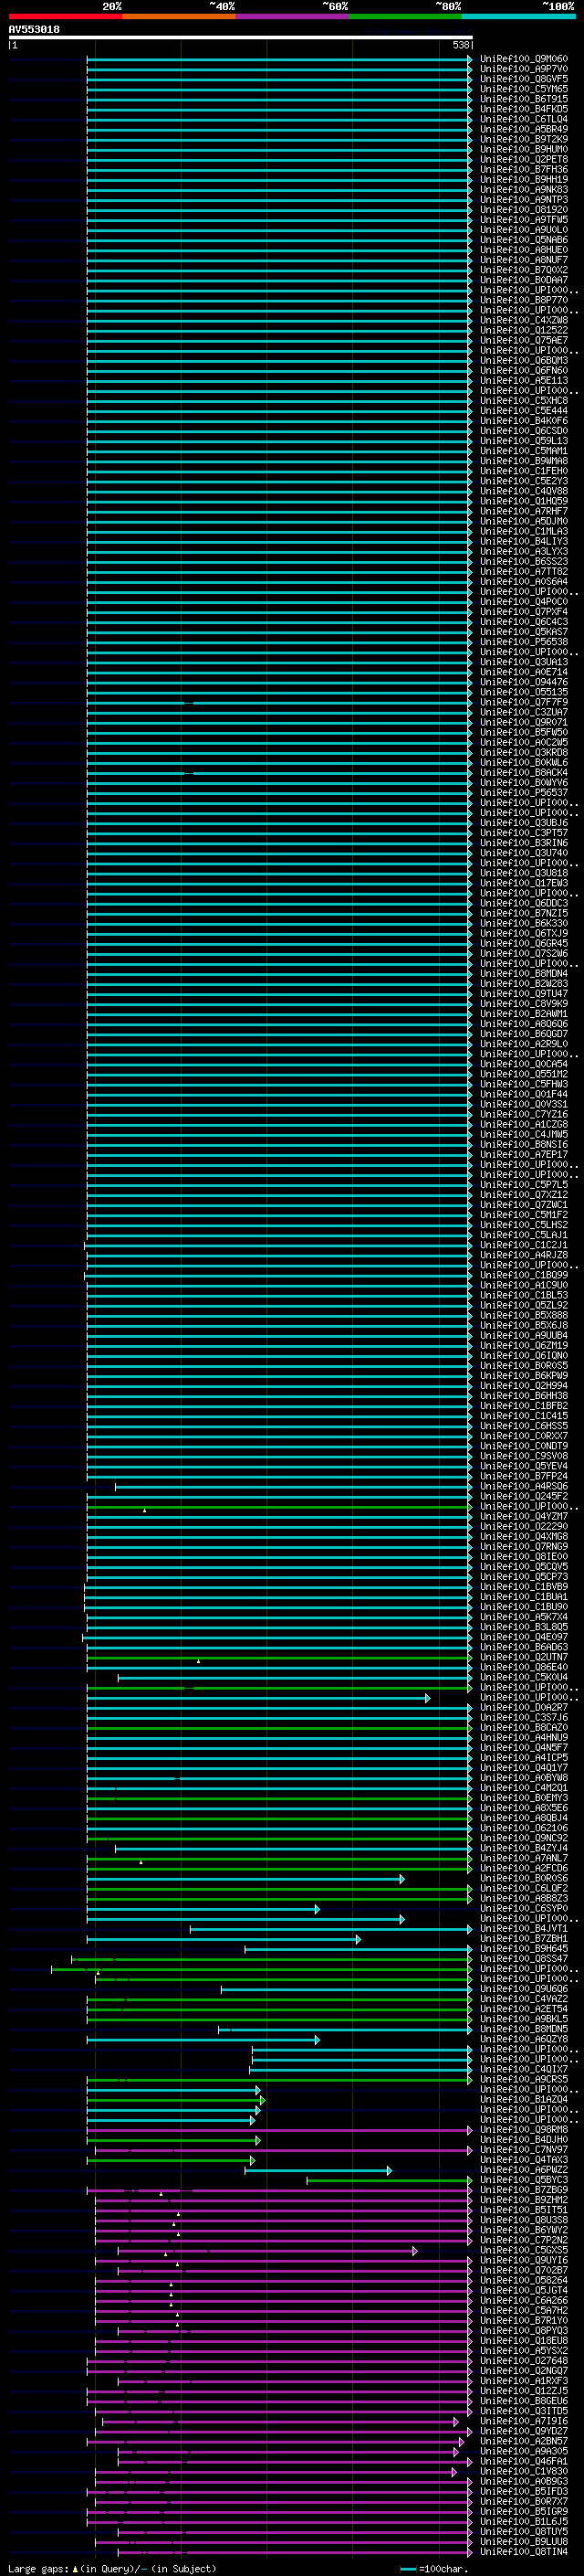Click hit label UniRef100_B9H645

pyautogui.click(x=524, y=1949)
